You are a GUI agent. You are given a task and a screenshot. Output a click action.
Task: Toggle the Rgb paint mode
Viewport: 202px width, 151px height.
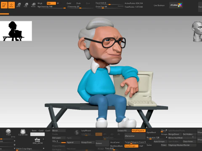tap(51, 3)
